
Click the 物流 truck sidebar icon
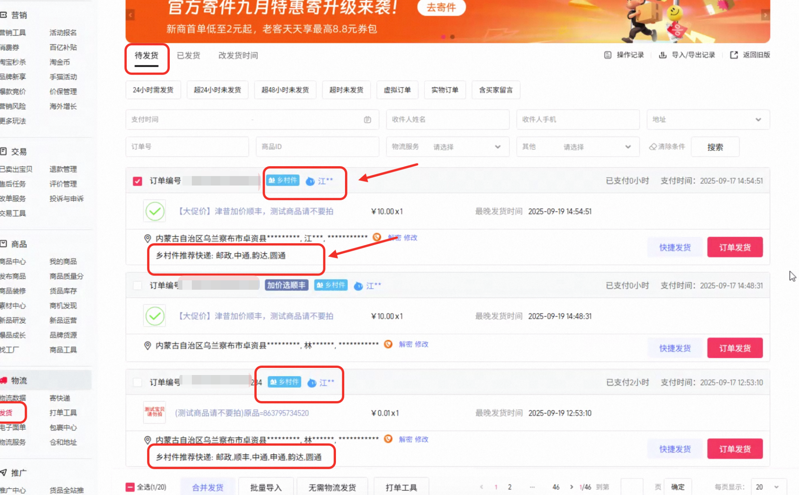pyautogui.click(x=4, y=381)
